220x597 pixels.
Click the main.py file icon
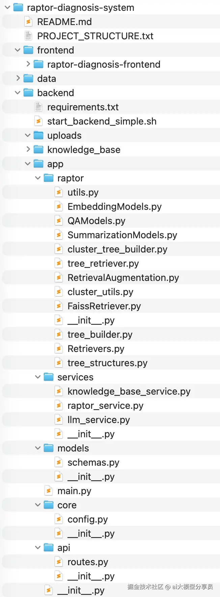49,491
